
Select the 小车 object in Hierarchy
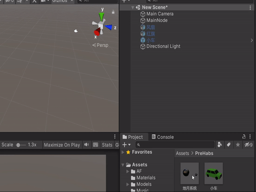tap(150, 40)
